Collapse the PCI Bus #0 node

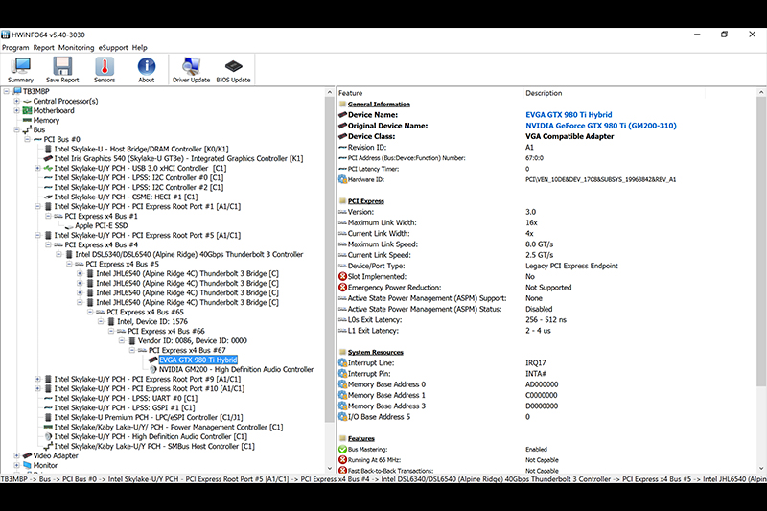[27, 139]
